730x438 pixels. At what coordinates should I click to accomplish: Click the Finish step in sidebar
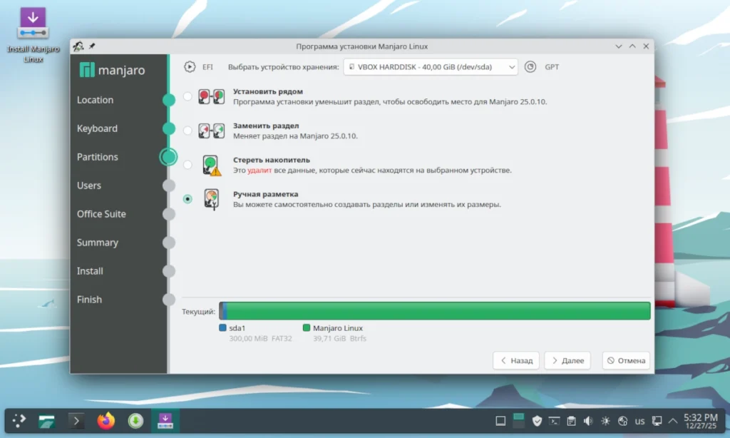89,300
